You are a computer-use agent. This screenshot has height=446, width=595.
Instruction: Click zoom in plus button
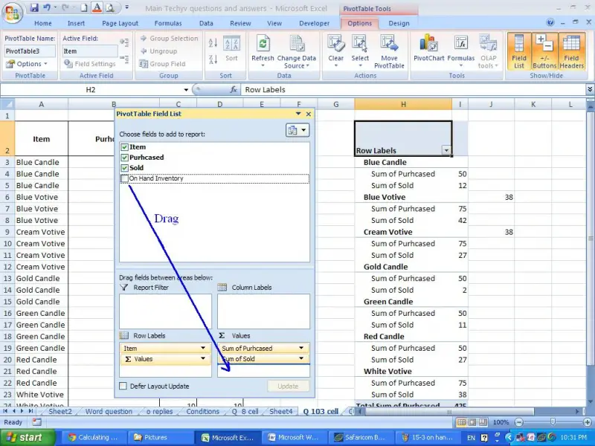pyautogui.click(x=588, y=422)
